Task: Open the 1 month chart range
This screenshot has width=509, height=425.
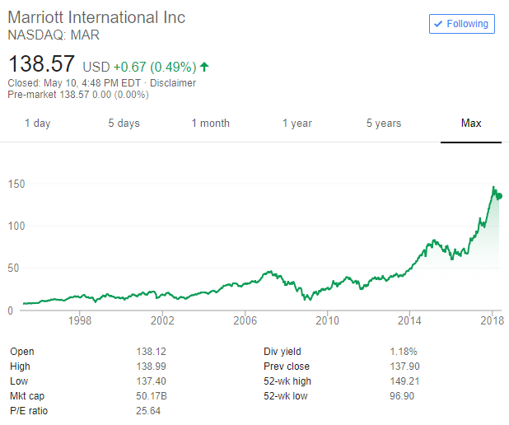Action: pos(210,124)
